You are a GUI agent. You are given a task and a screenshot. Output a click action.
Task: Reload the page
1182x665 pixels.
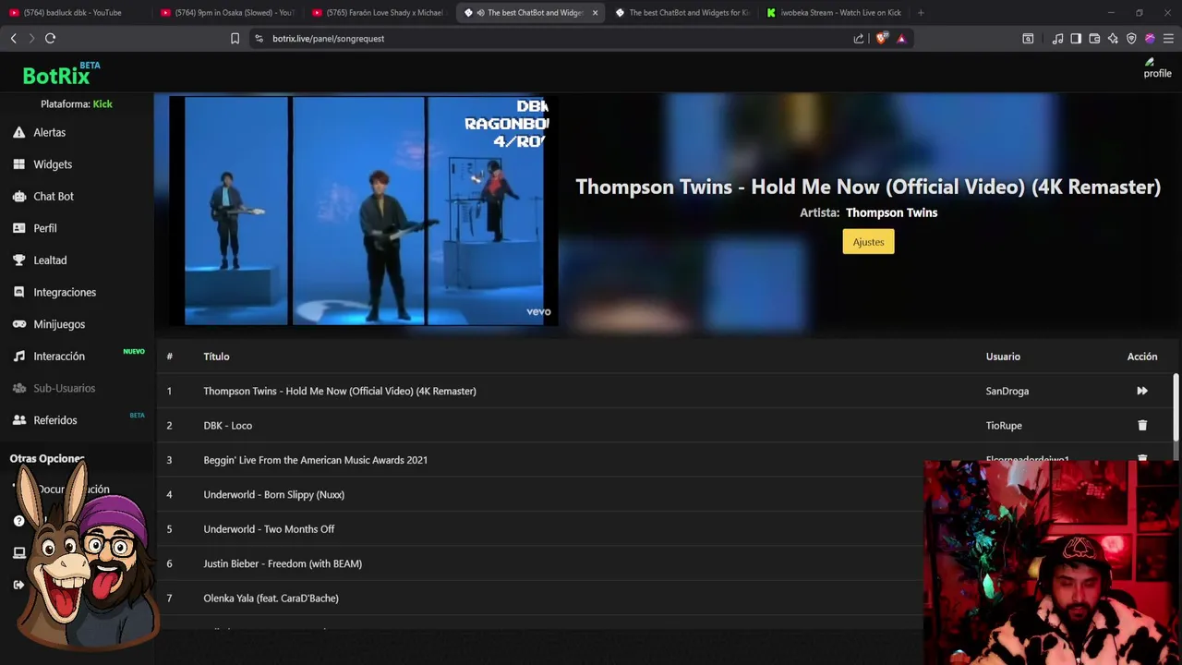tap(50, 38)
